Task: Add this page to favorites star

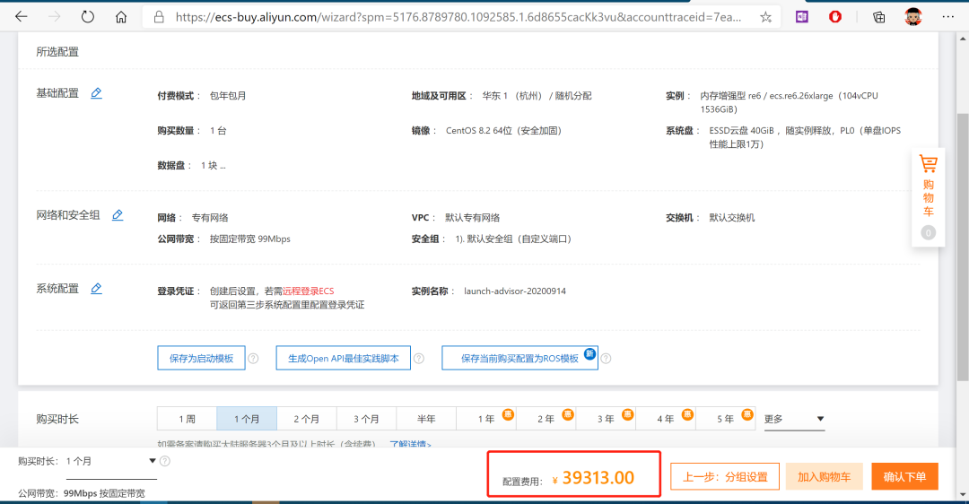Action: (765, 17)
